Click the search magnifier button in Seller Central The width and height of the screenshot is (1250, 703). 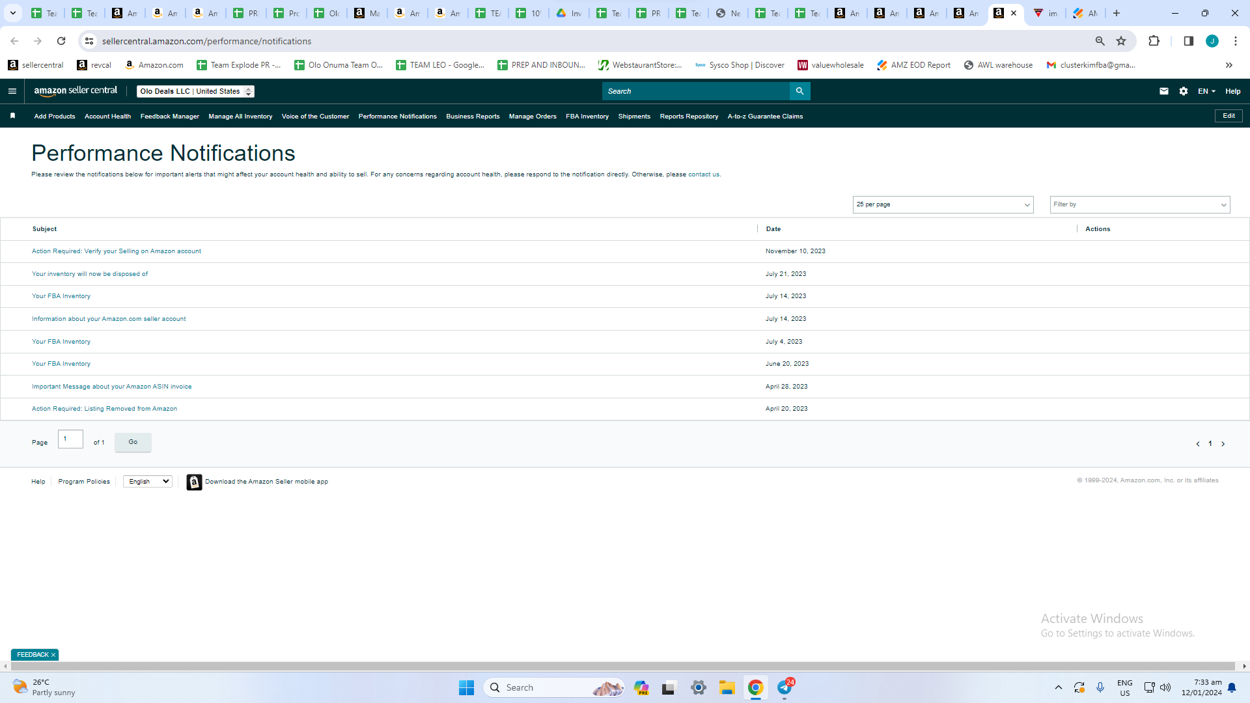pos(799,91)
